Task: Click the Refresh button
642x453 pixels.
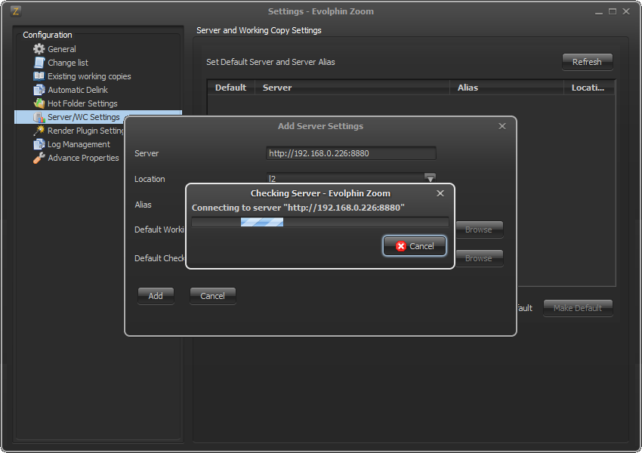Action: [x=587, y=62]
